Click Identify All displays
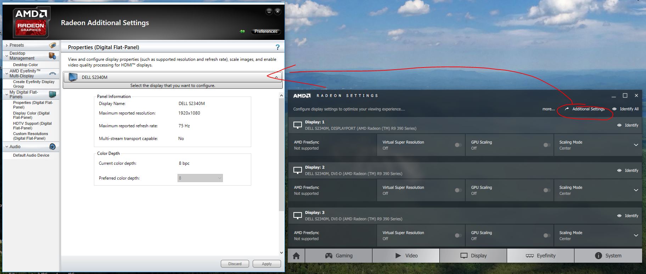 [625, 109]
